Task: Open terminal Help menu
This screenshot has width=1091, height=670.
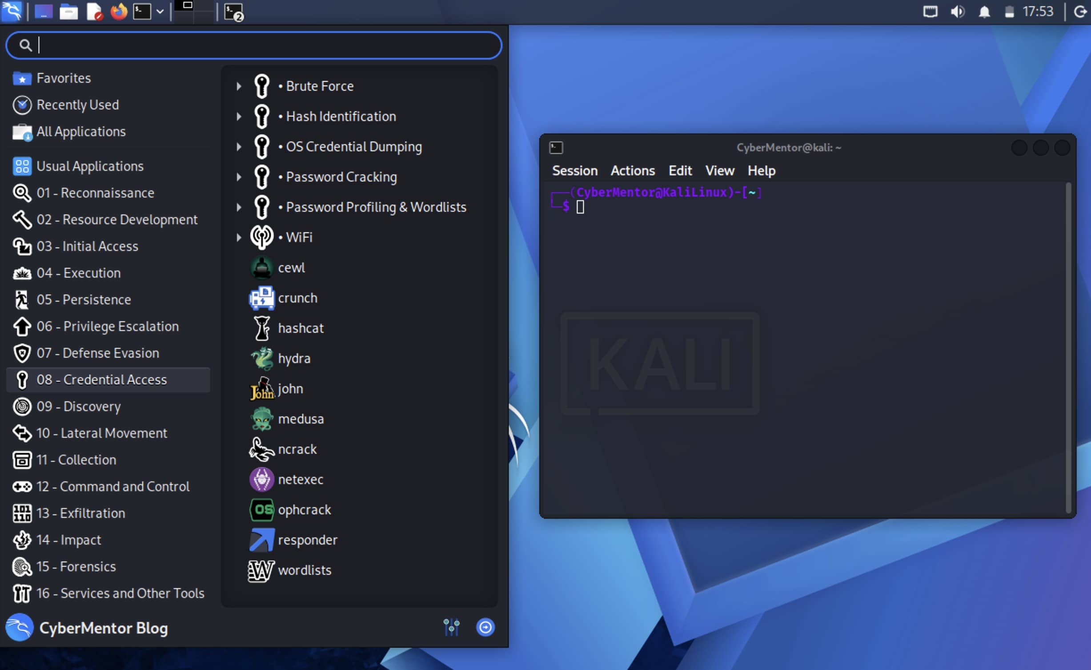Action: click(x=761, y=171)
